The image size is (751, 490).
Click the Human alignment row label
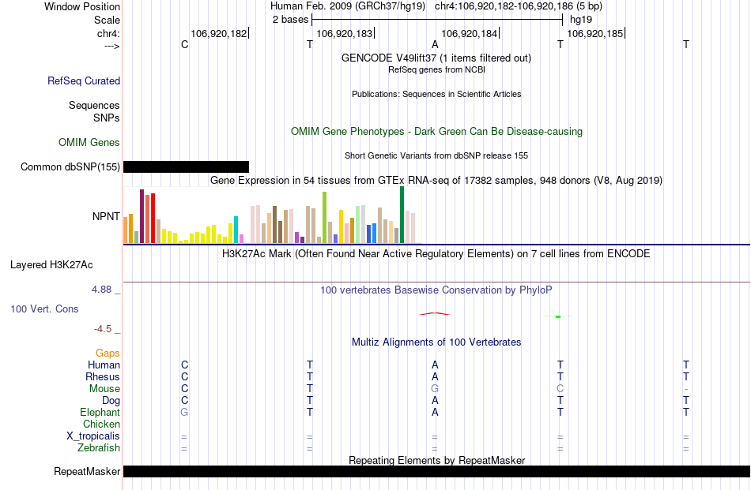point(104,365)
